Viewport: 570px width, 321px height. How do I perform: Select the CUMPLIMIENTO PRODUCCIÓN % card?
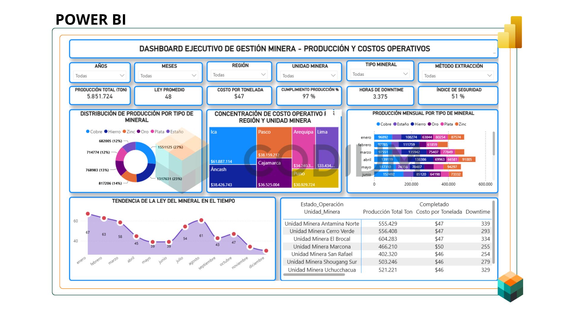(x=309, y=95)
